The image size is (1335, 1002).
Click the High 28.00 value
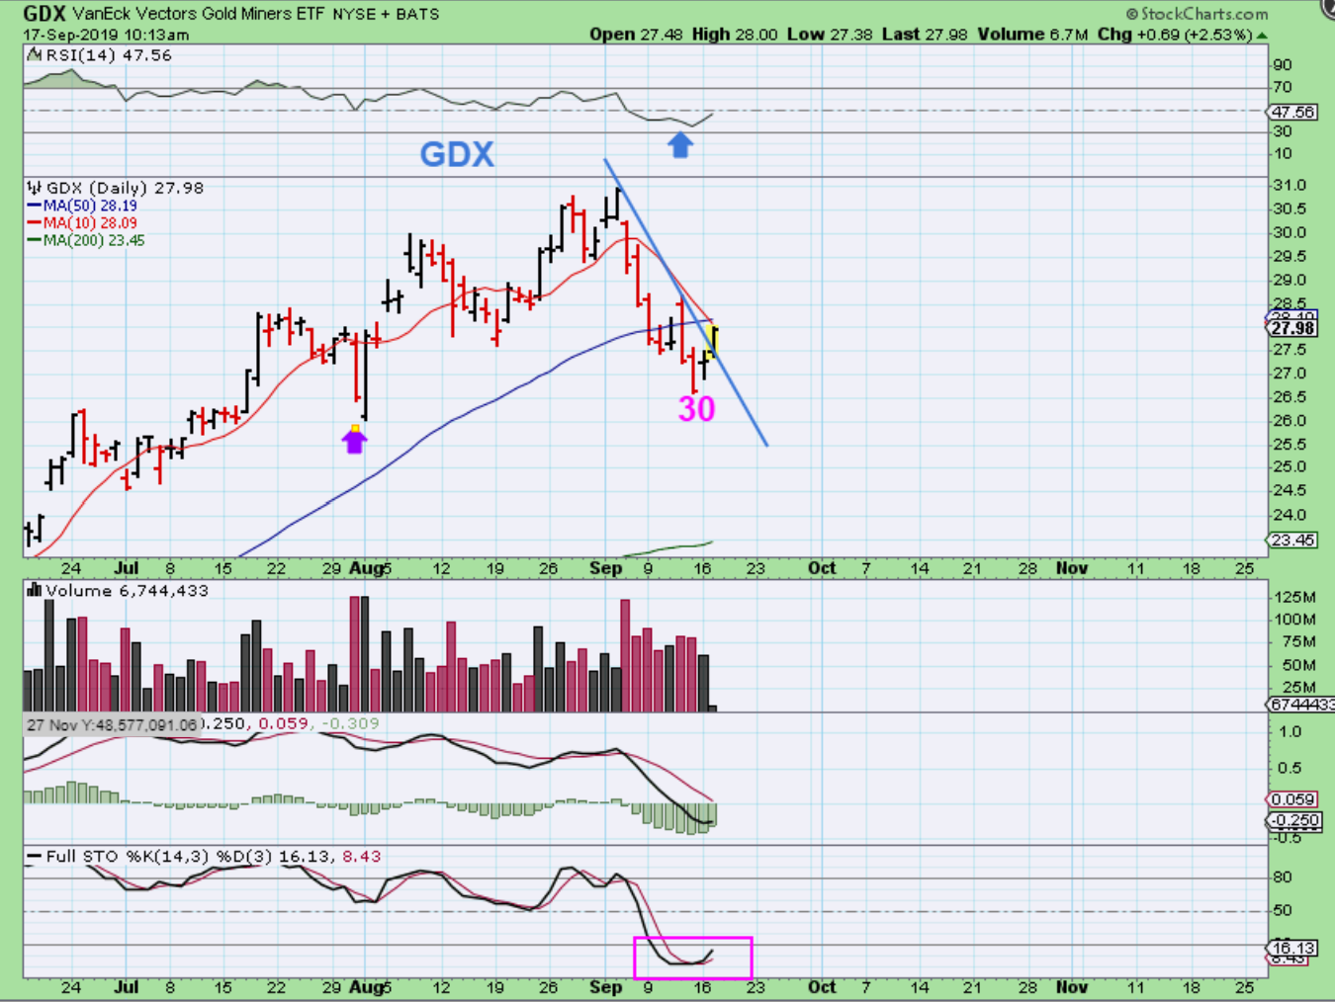tap(735, 35)
